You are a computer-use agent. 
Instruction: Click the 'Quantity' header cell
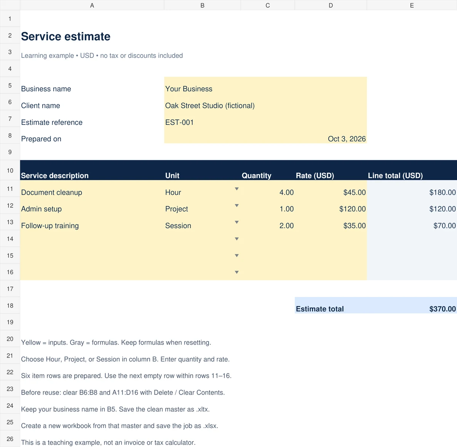[x=268, y=170]
